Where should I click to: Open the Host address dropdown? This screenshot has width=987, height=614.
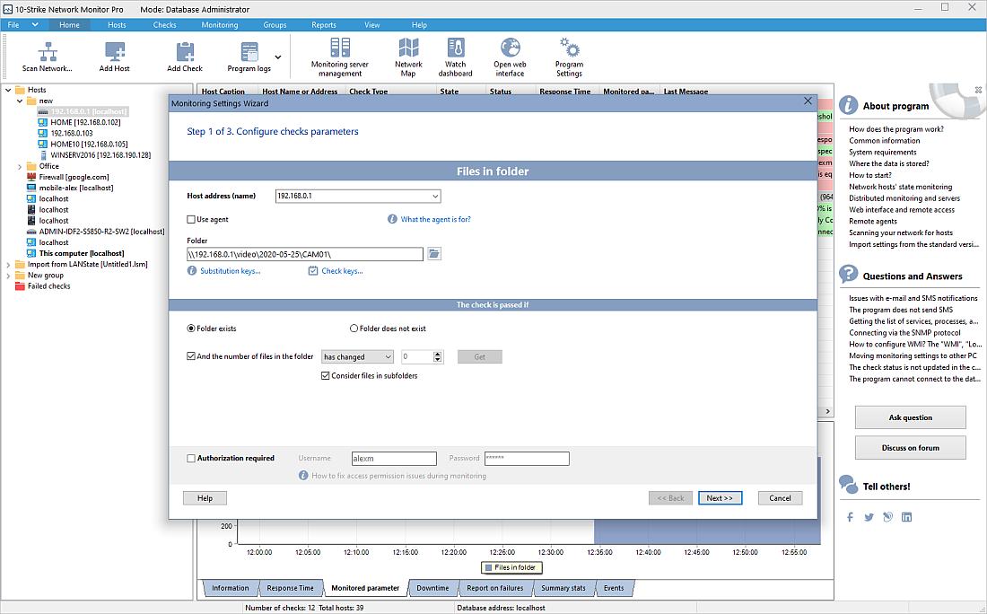(x=434, y=196)
